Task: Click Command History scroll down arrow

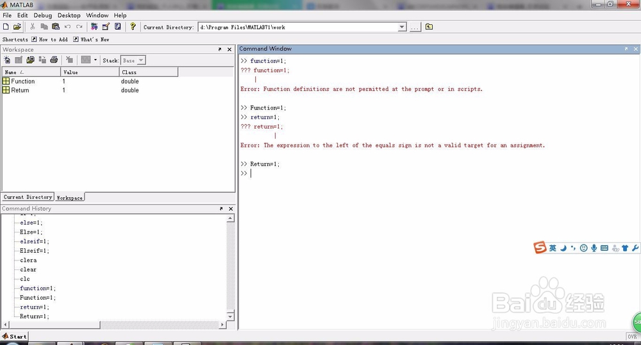Action: (230, 316)
